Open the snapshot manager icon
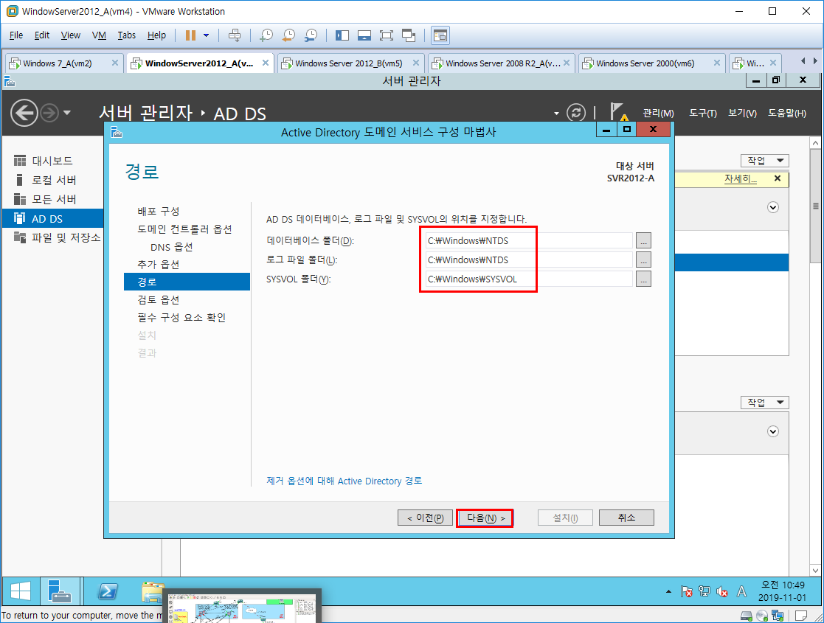The width and height of the screenshot is (824, 623). [311, 35]
